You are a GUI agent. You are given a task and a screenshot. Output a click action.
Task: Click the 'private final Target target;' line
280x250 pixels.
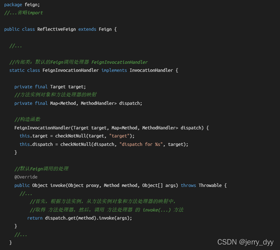pos(50,87)
